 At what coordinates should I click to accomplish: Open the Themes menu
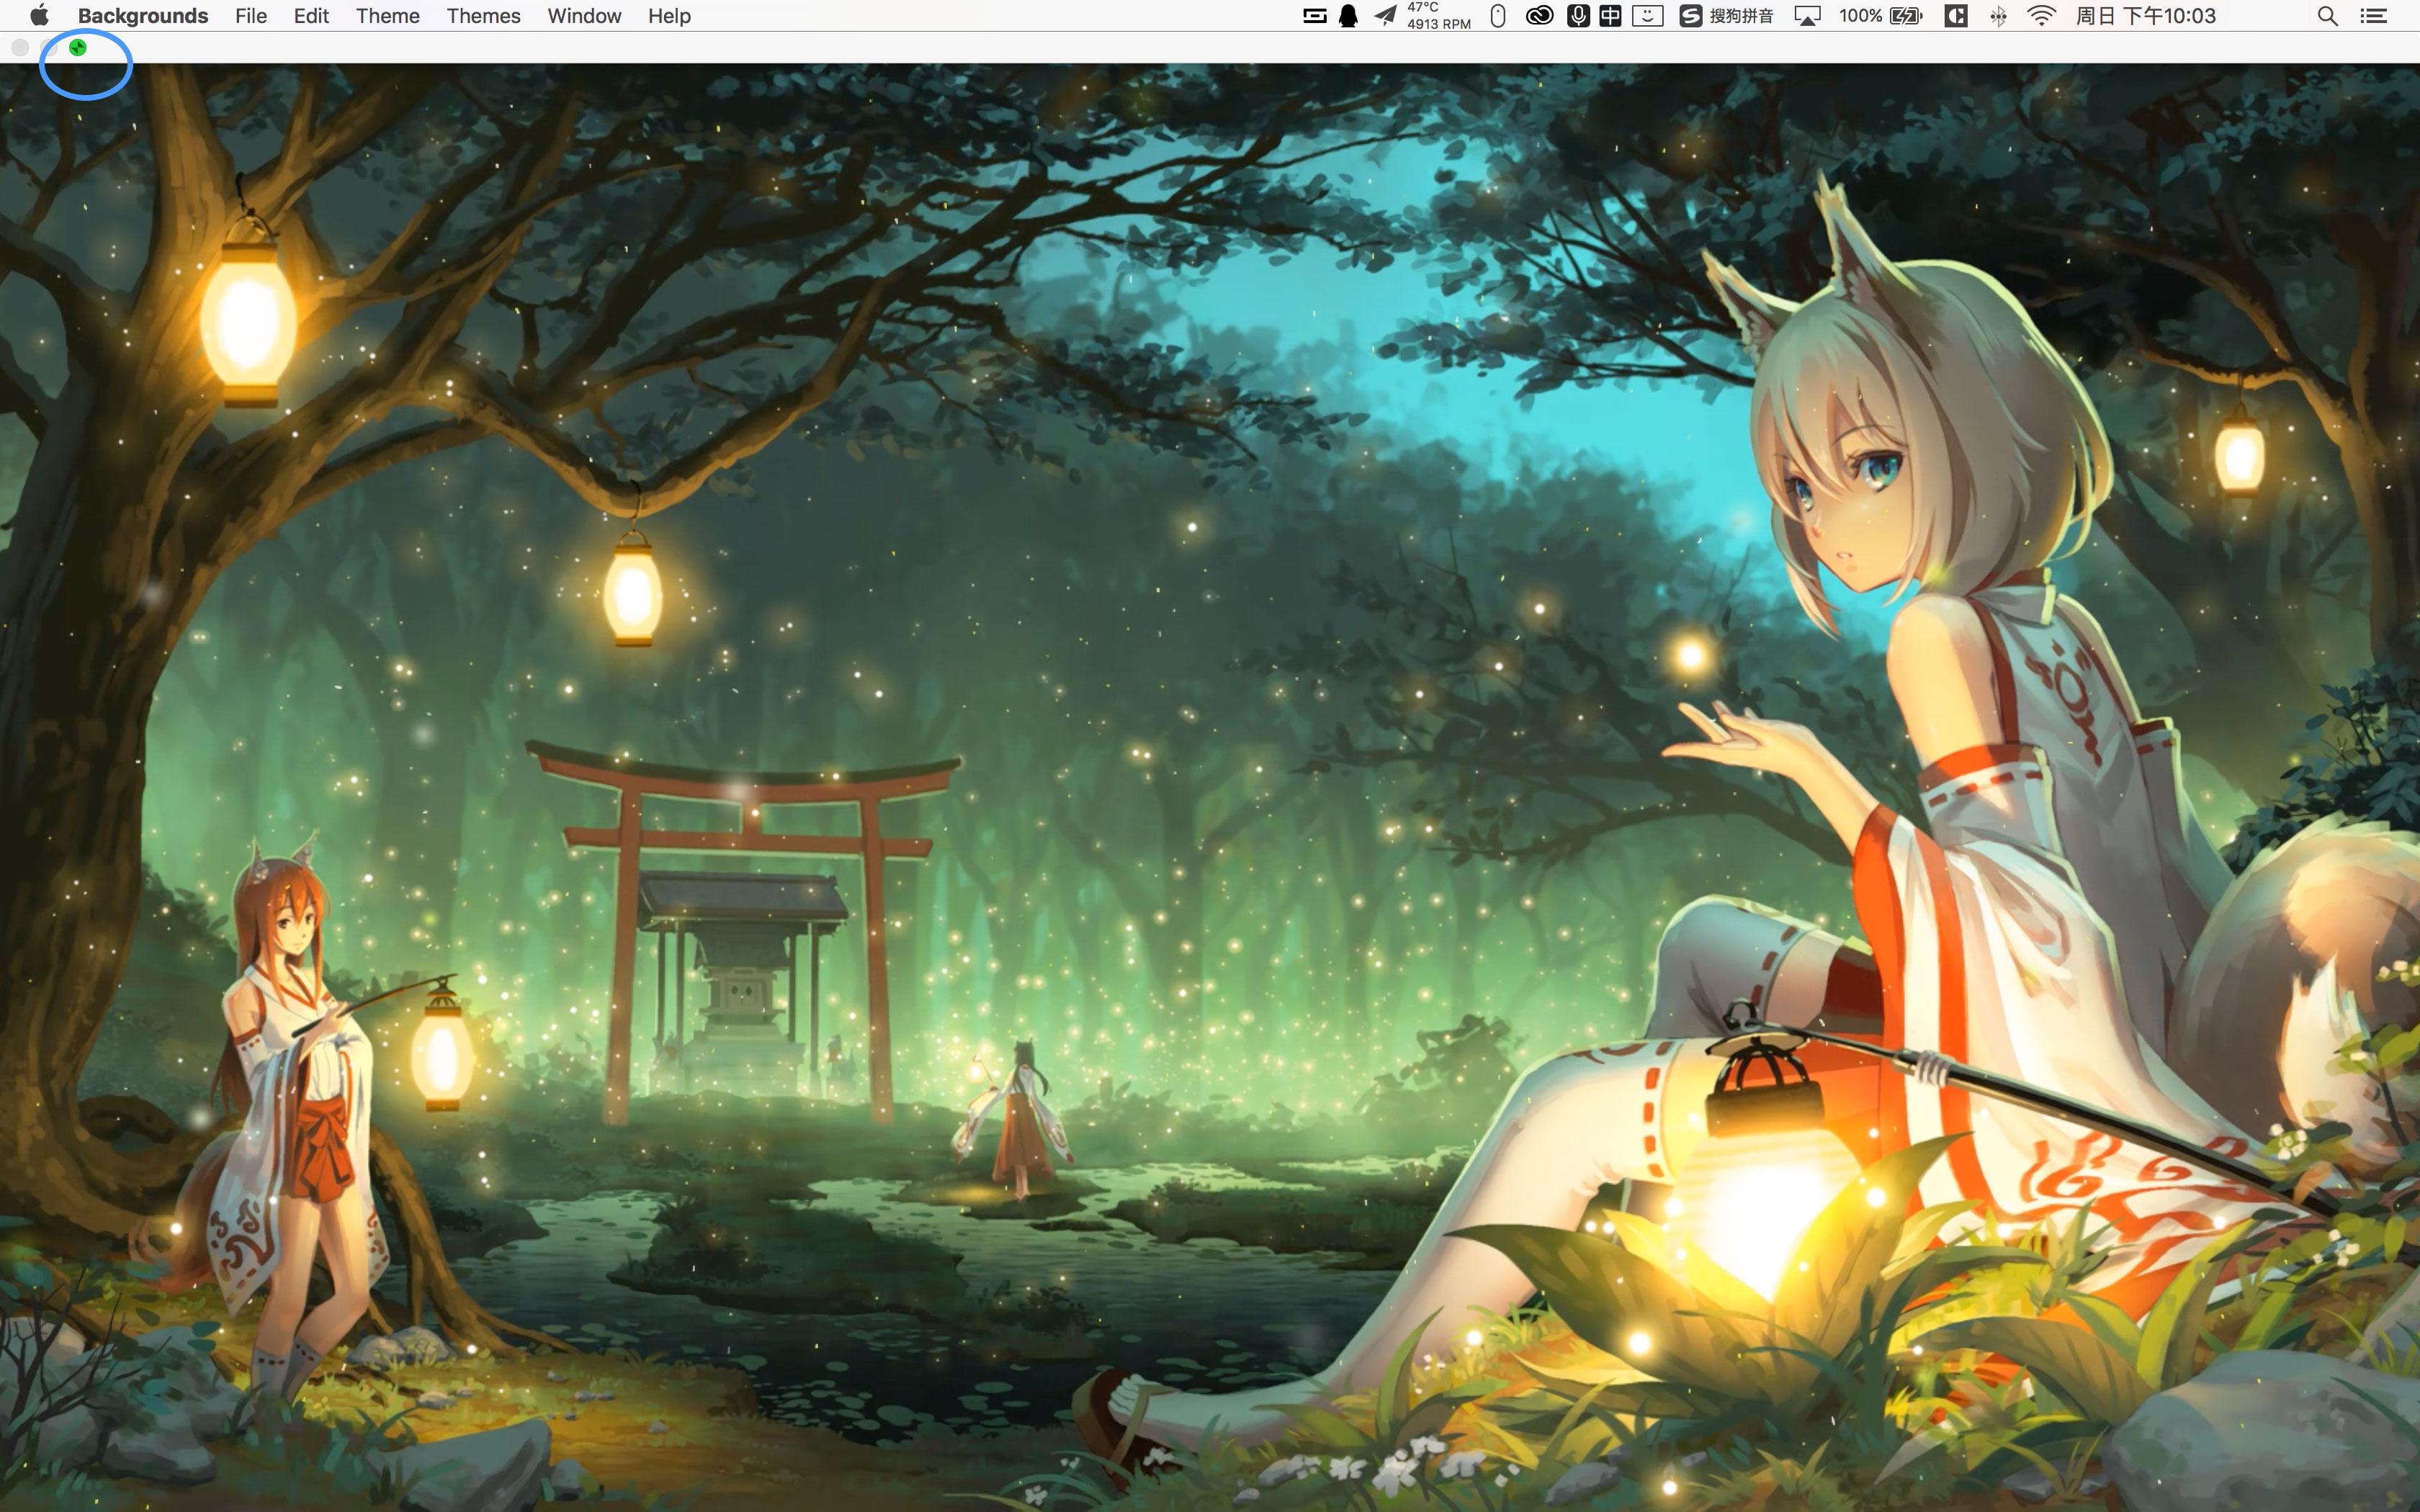pyautogui.click(x=483, y=16)
